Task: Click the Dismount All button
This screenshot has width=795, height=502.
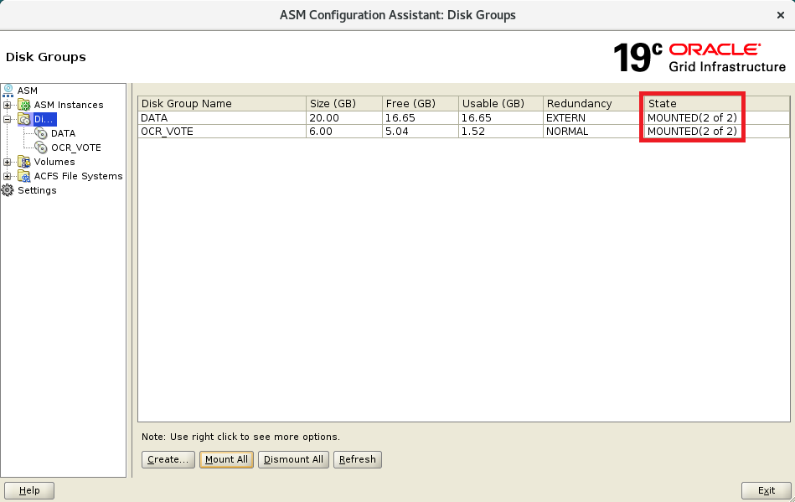Action: [x=293, y=459]
